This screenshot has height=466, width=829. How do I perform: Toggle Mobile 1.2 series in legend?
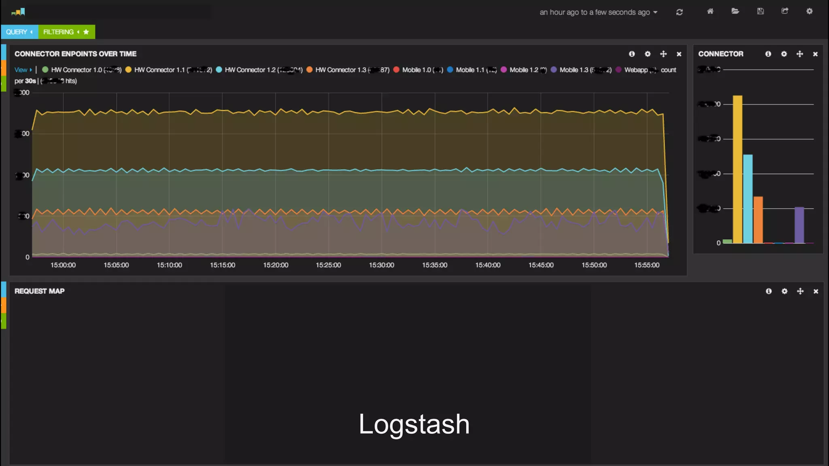click(524, 70)
